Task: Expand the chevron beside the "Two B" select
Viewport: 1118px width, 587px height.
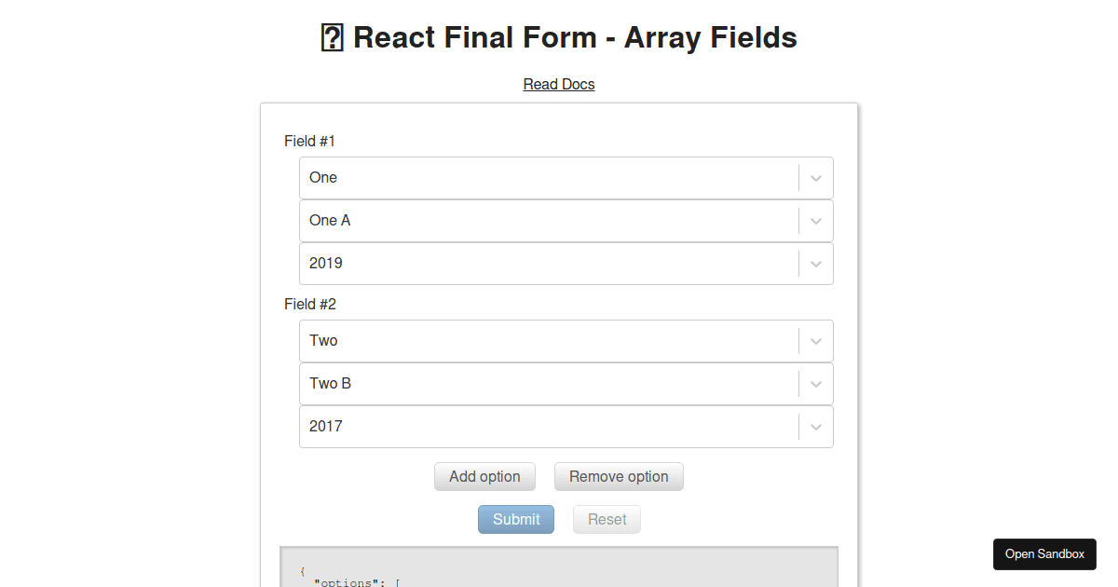Action: click(815, 384)
